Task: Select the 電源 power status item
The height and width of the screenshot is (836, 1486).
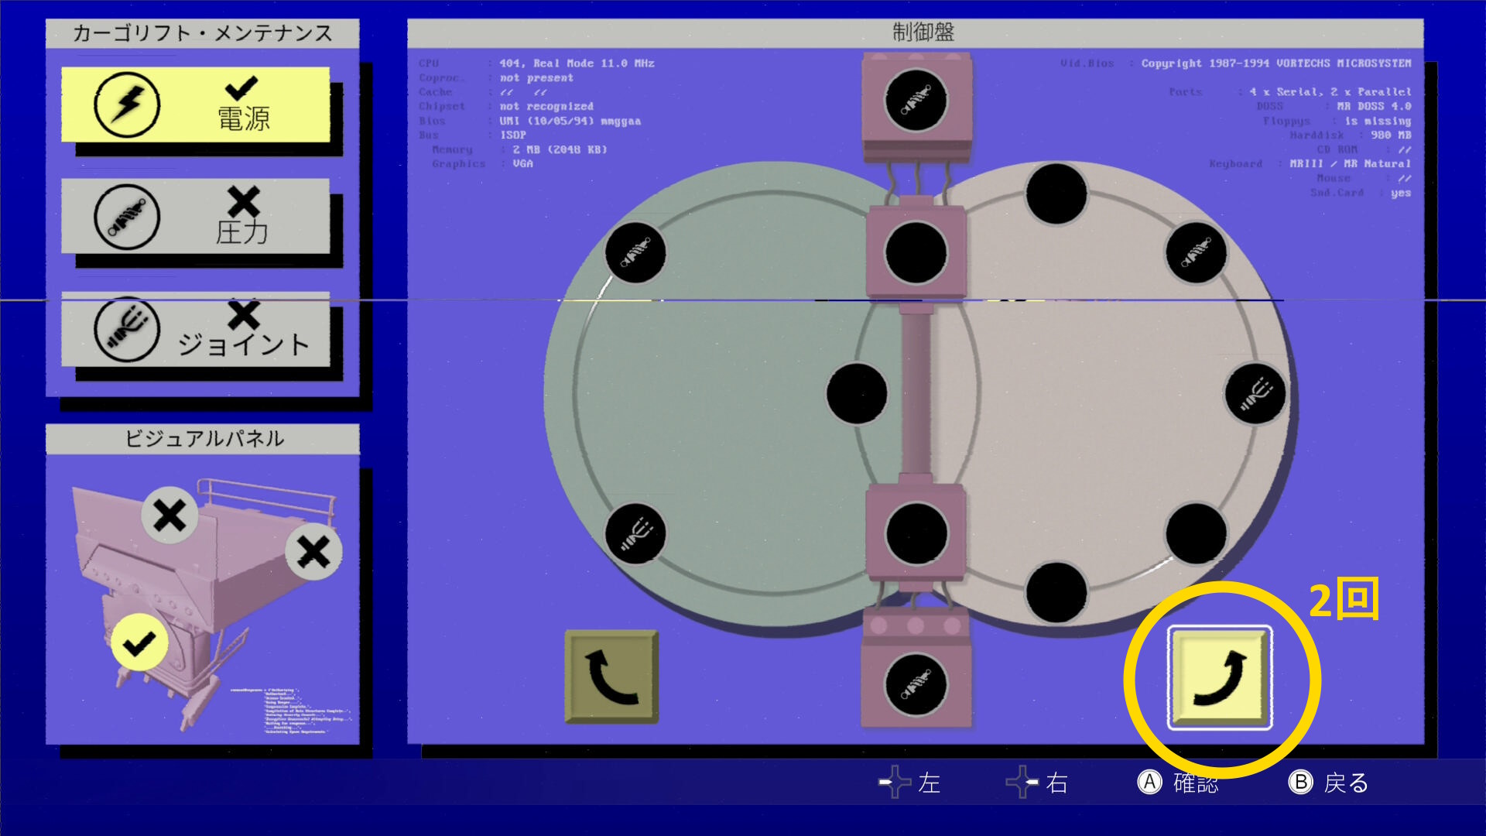Action: [195, 104]
